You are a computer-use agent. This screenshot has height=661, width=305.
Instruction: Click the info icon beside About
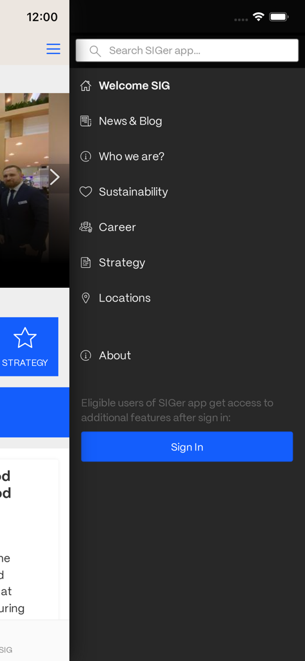coord(86,356)
